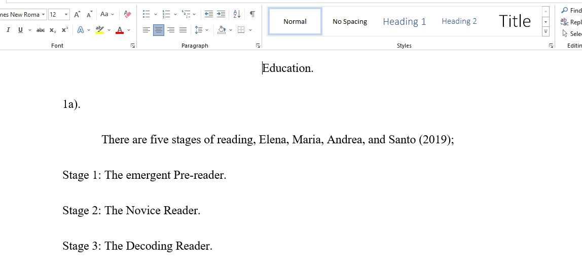Viewport: 582px width, 272px height.
Task: Toggle strikethrough formatting
Action: 41,30
